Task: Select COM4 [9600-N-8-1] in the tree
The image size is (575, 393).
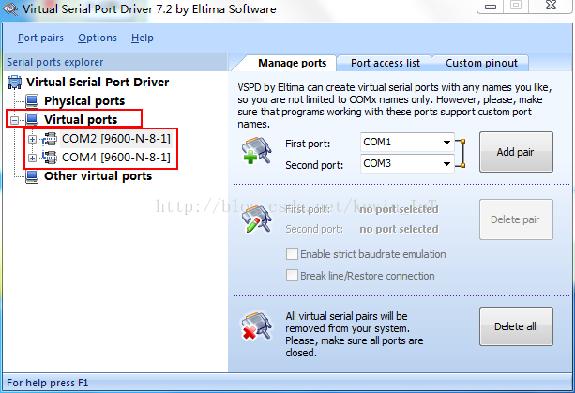Action: (116, 158)
